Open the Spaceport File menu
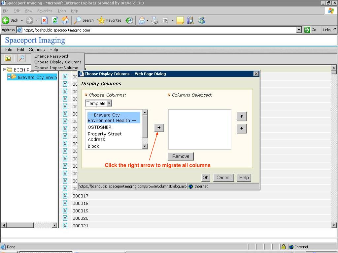This screenshot has width=338, height=253. [9, 50]
